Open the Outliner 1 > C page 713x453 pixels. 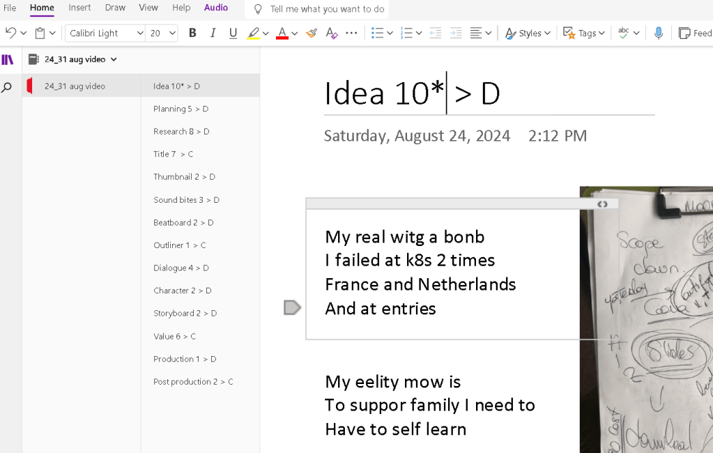click(x=201, y=245)
